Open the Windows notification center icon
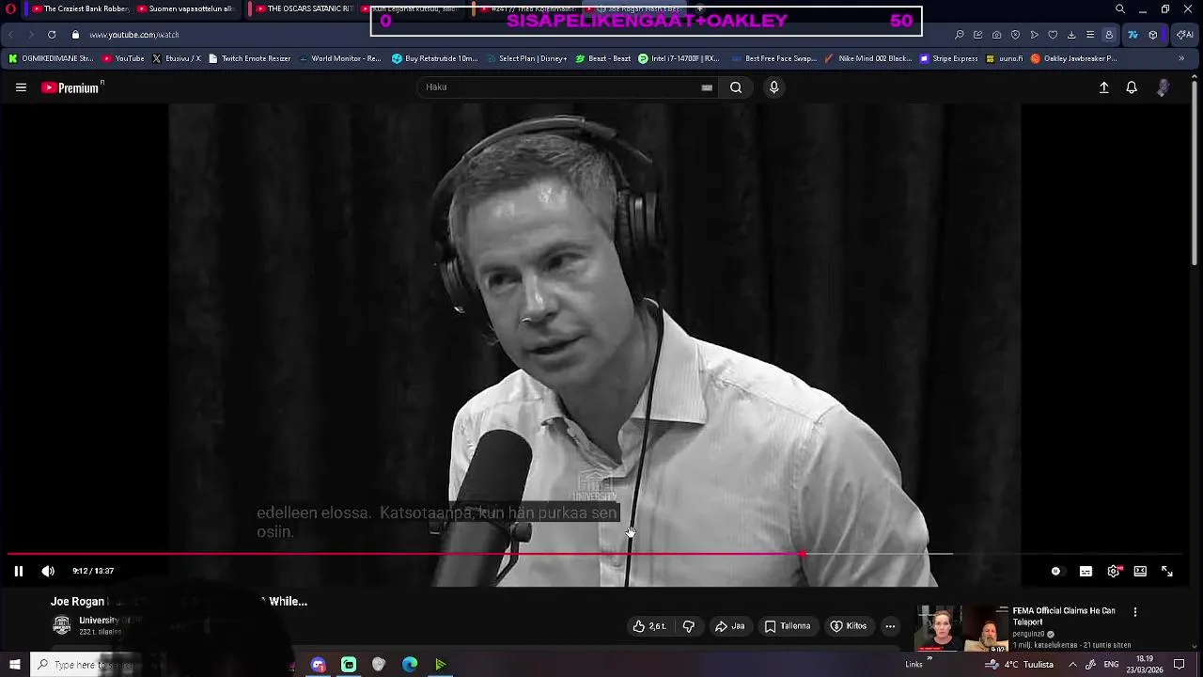 1180,665
